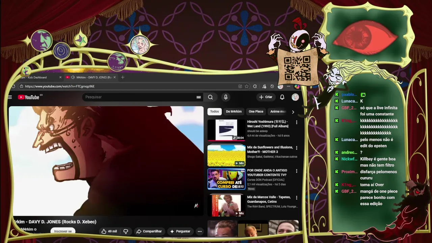This screenshot has width=432, height=243.
Task: Open the notifications bell
Action: (282, 97)
